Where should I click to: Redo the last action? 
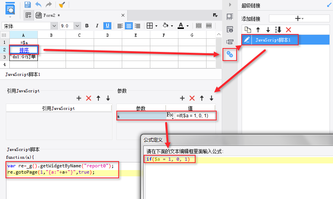[x=49, y=4]
